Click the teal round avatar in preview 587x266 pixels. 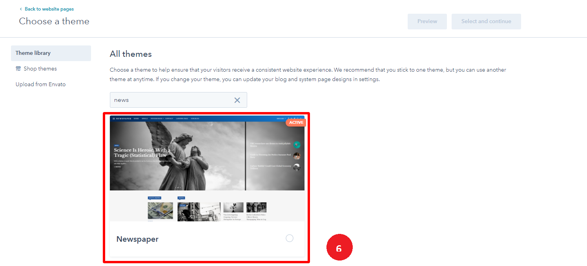coord(297,145)
